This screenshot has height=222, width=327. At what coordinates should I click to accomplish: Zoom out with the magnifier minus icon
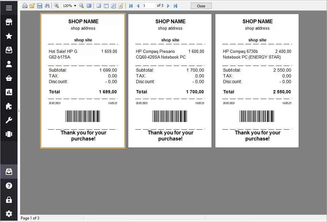pyautogui.click(x=81, y=6)
